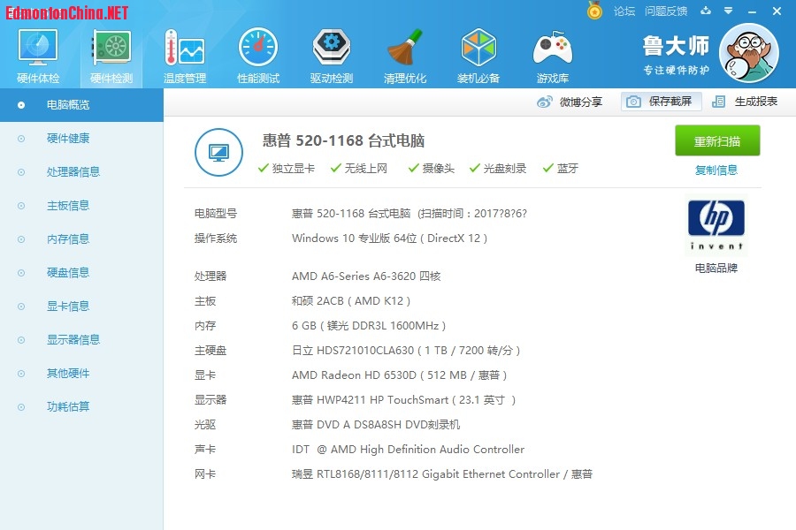Select 功耗估算 in the left sidebar
796x530 pixels.
click(68, 407)
